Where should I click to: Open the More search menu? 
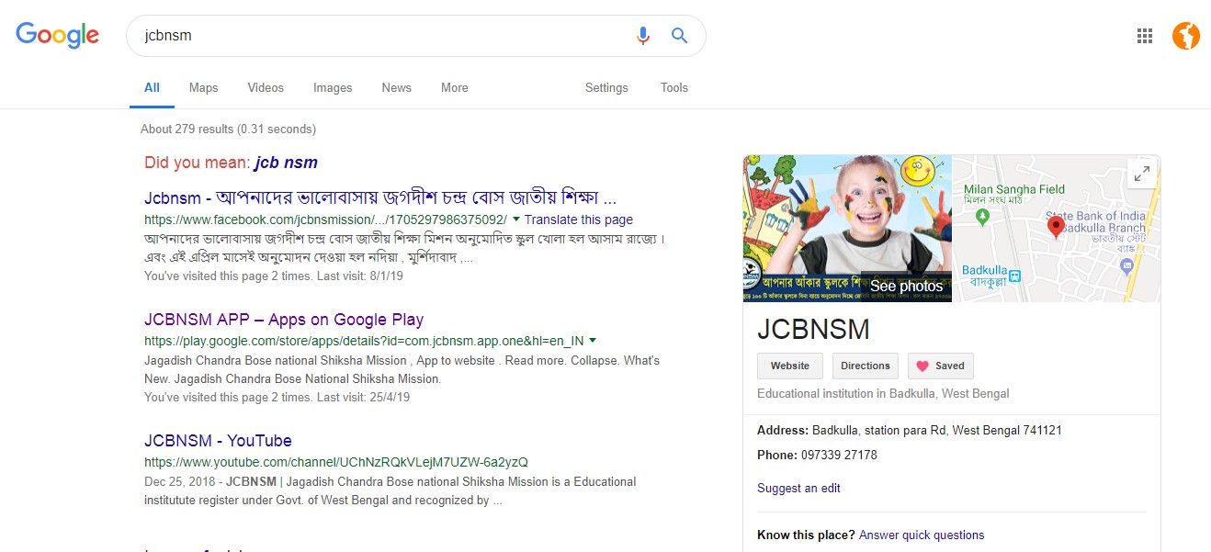tap(454, 88)
